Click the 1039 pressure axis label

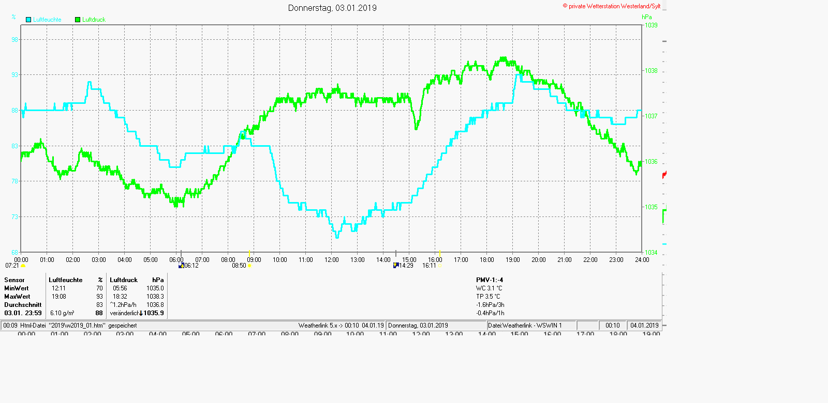(651, 25)
